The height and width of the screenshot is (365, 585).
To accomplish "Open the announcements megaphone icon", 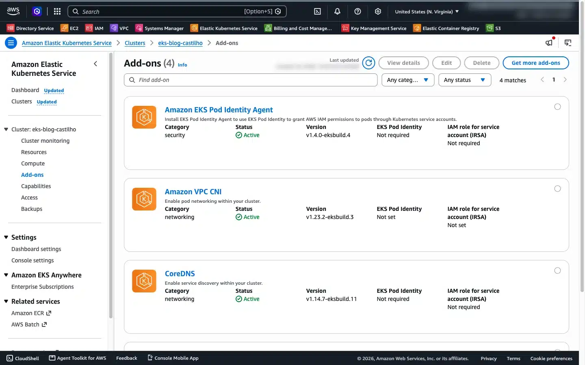I will [x=549, y=42].
